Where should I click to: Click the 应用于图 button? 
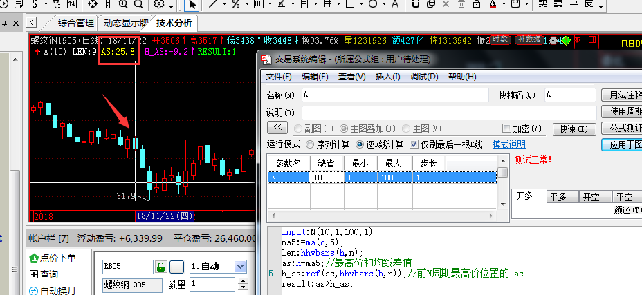coord(621,144)
